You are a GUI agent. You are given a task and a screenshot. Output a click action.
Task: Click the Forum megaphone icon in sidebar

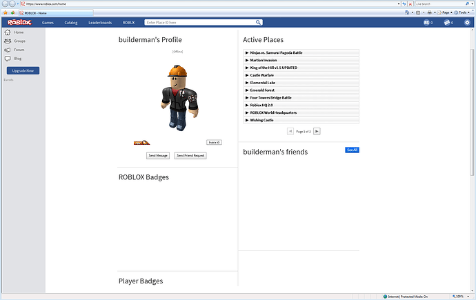(8, 50)
